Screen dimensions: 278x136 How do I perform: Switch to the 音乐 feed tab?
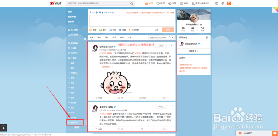(122, 37)
